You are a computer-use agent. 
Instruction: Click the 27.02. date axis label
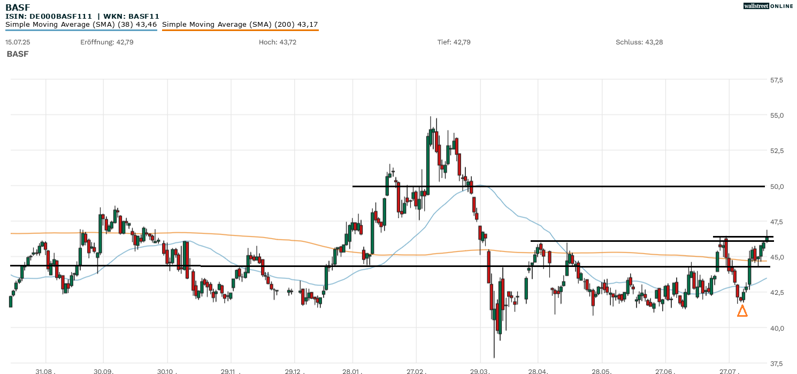click(x=416, y=370)
